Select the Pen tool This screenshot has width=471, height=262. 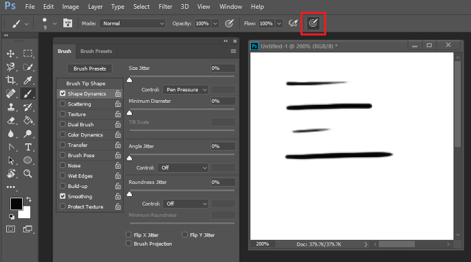(11, 147)
